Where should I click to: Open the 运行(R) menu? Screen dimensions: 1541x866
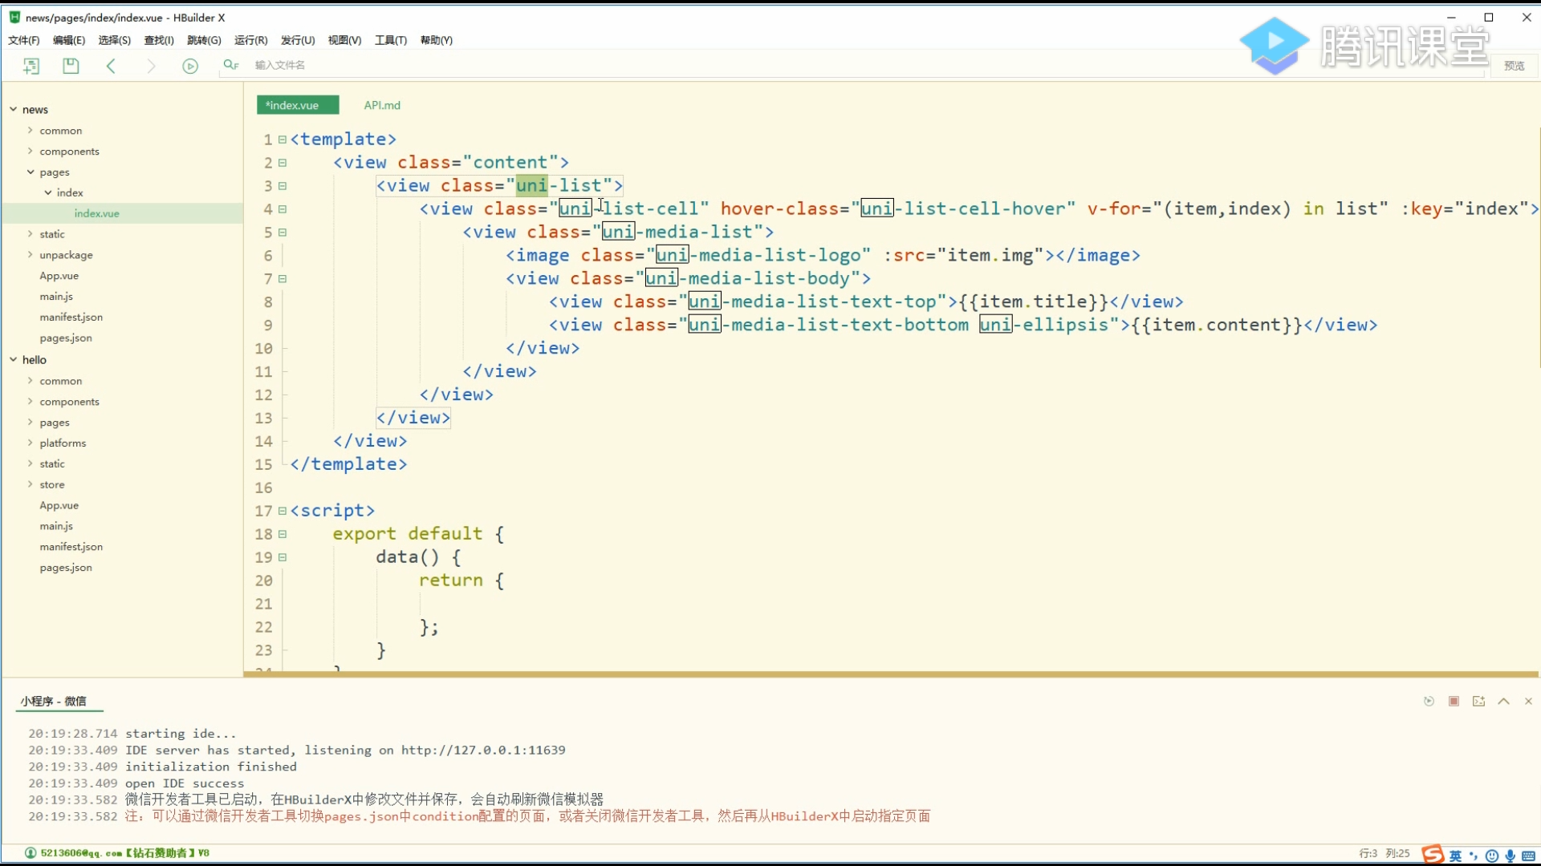click(x=250, y=40)
